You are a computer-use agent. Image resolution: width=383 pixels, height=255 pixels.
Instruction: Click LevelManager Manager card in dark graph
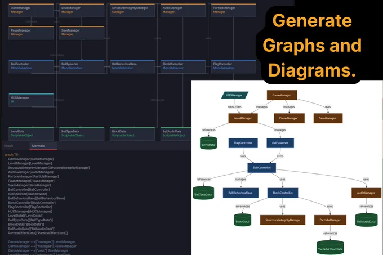pyautogui.click(x=82, y=10)
